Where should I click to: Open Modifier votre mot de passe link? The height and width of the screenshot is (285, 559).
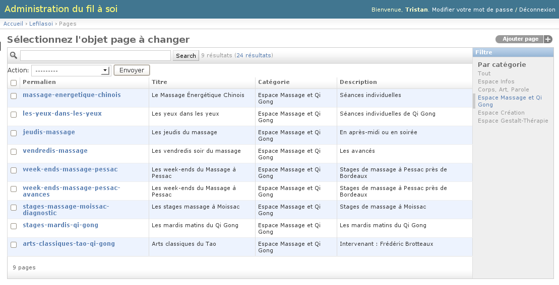472,10
